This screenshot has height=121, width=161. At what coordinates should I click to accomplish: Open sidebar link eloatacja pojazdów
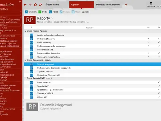tap(9, 41)
